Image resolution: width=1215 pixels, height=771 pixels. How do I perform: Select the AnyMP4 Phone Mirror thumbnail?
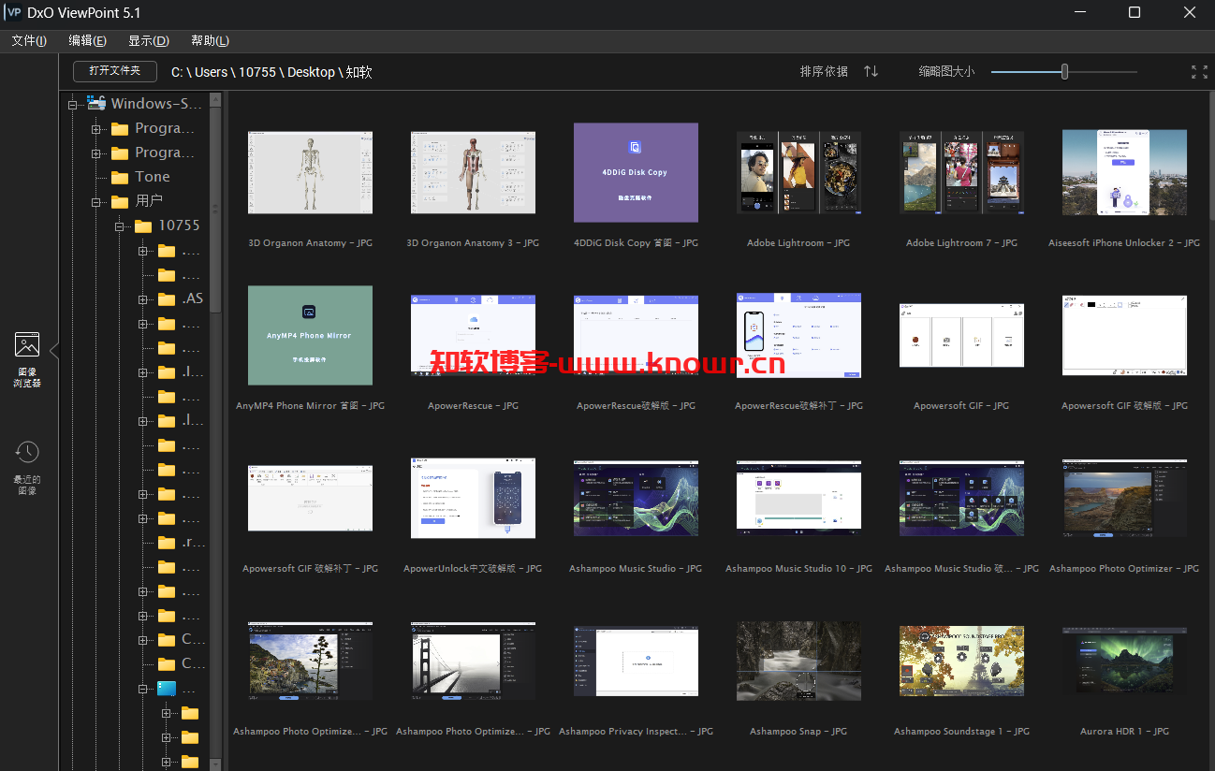[310, 335]
